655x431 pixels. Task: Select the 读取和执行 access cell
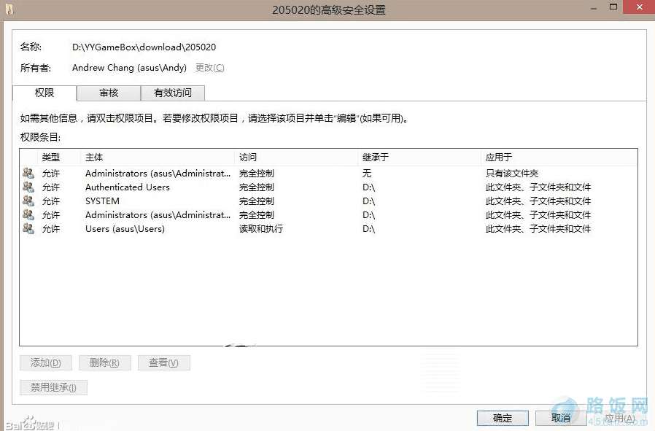tap(260, 228)
